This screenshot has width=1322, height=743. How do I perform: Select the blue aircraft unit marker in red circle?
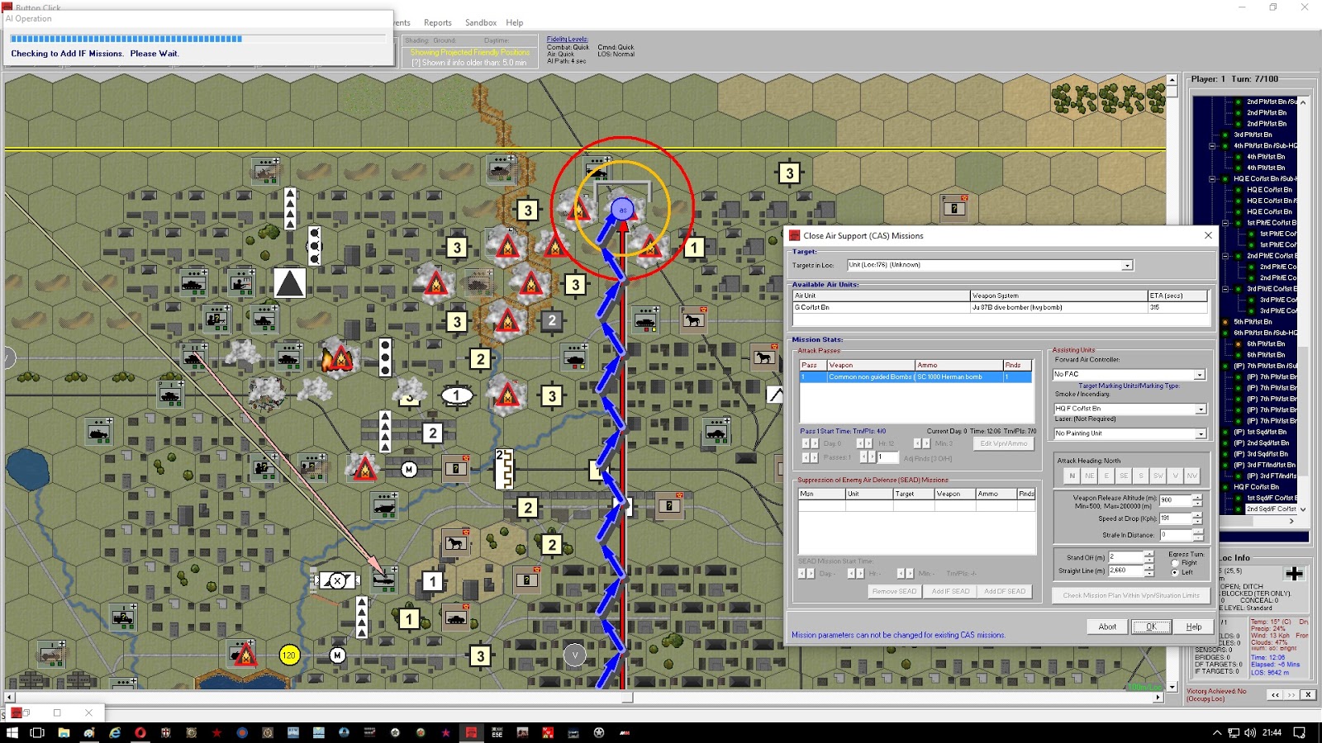pos(622,210)
